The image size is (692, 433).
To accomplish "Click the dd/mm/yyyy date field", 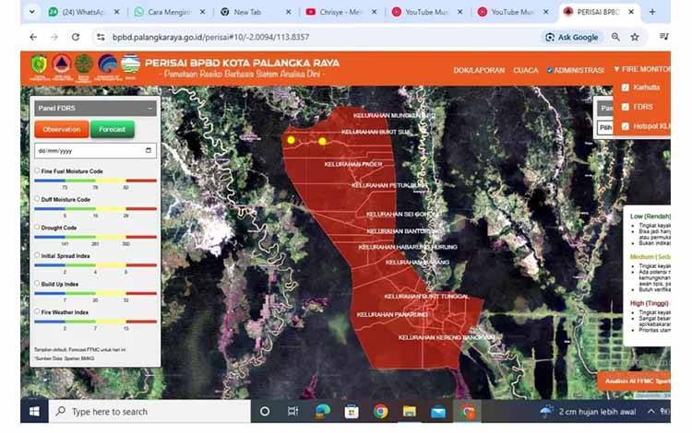I will (95, 151).
